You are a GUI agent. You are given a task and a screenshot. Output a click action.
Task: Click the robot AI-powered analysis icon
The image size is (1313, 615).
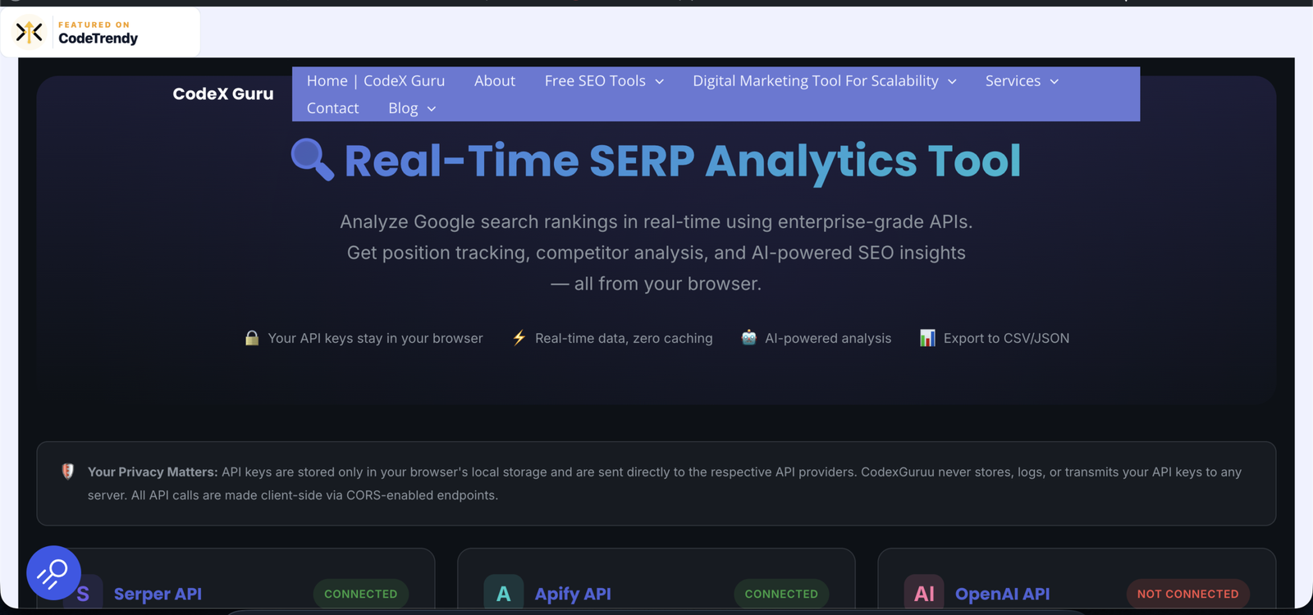(x=748, y=338)
